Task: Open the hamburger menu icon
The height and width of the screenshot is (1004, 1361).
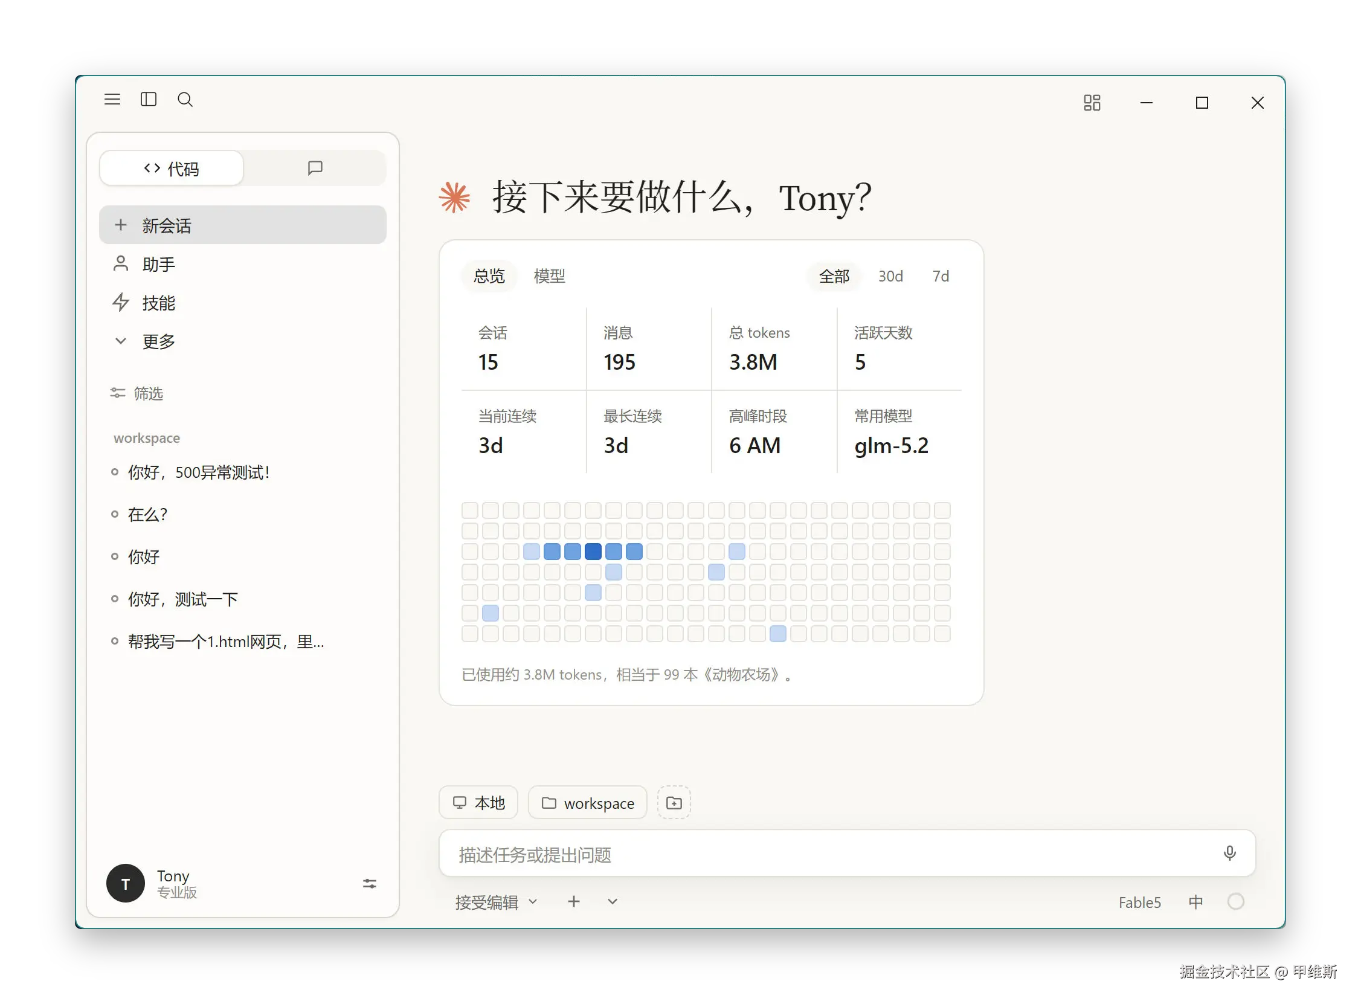Action: (112, 100)
